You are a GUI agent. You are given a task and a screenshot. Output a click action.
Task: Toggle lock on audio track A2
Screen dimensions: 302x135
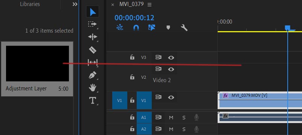132,129
